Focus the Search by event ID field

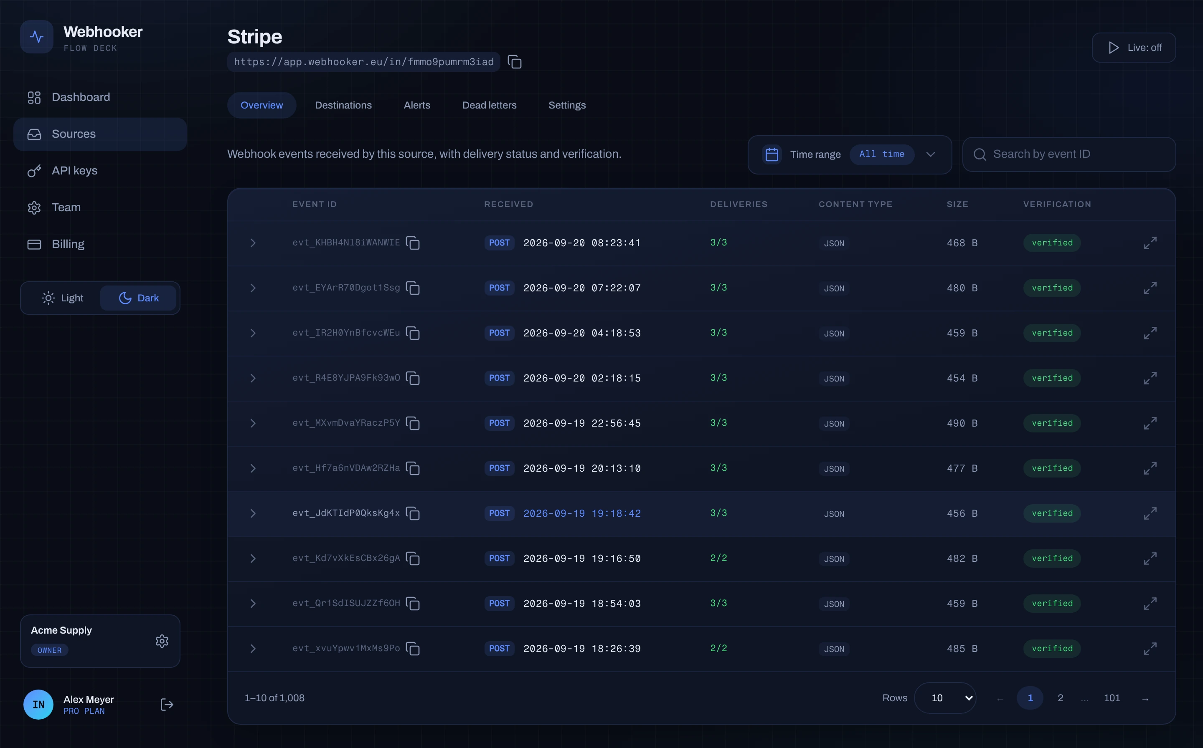click(x=1069, y=154)
